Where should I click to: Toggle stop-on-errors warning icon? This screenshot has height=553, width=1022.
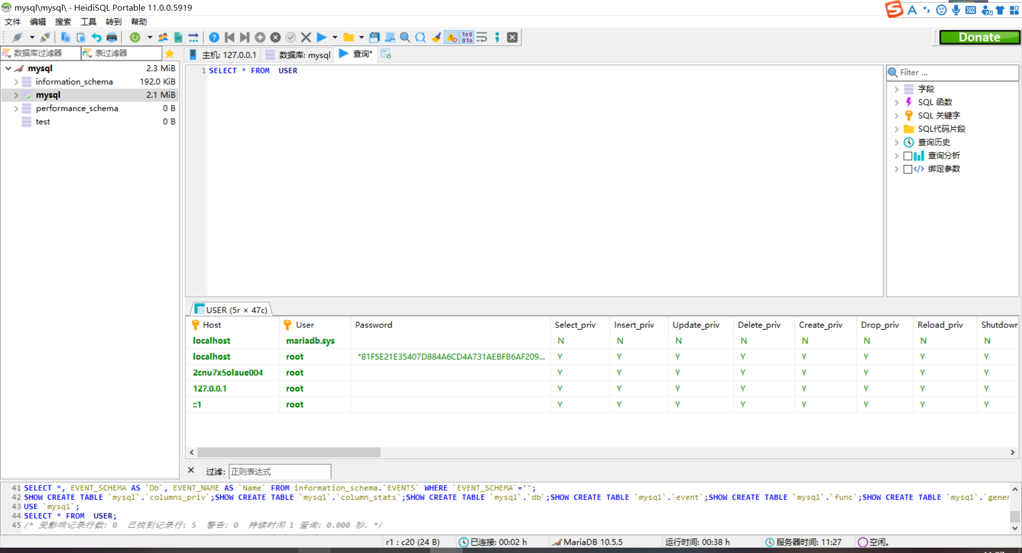click(451, 37)
